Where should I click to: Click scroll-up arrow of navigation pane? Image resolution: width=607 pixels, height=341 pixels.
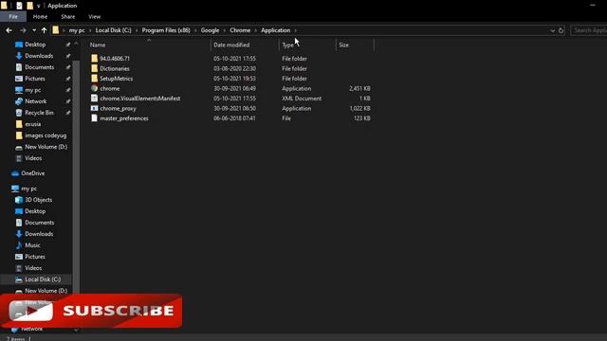[76, 44]
